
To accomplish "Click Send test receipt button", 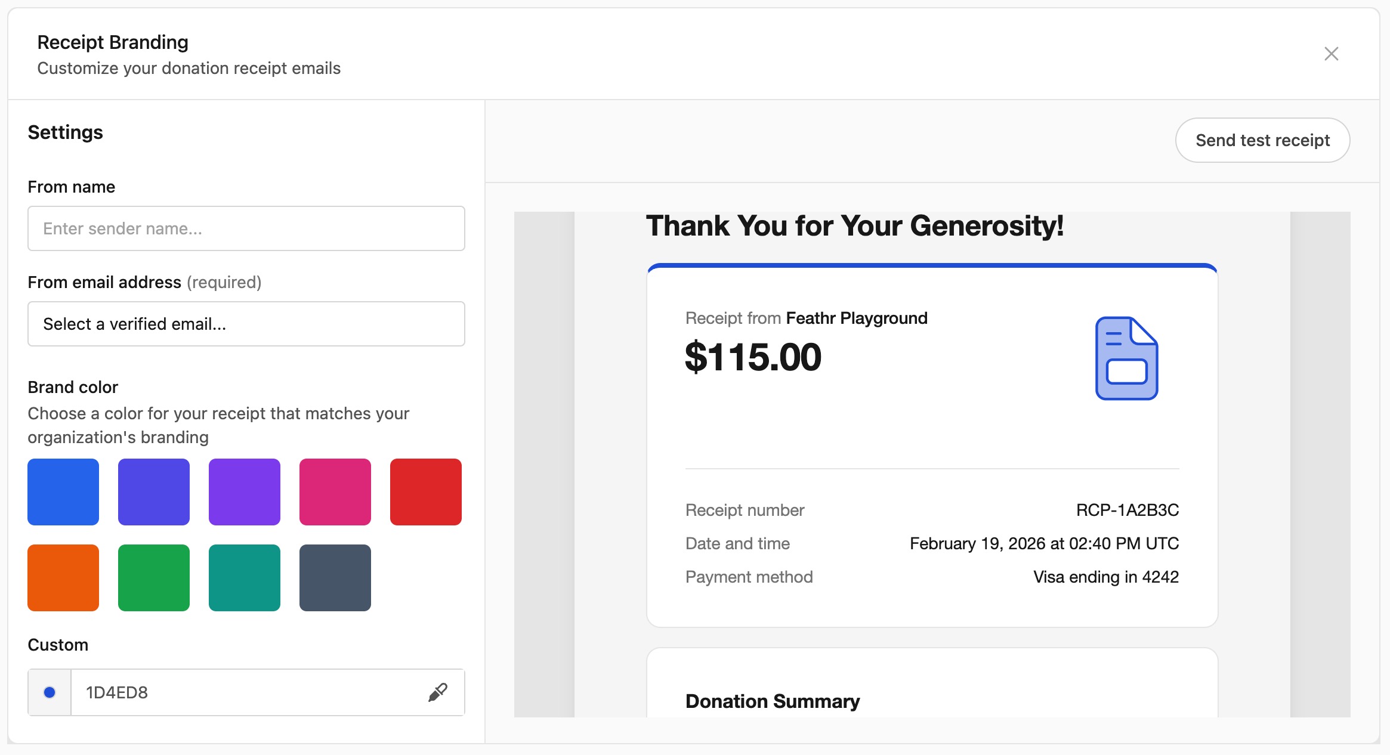I will (1262, 140).
